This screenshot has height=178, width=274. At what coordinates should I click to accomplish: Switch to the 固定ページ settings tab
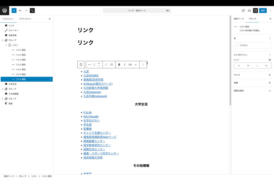coord(239,19)
